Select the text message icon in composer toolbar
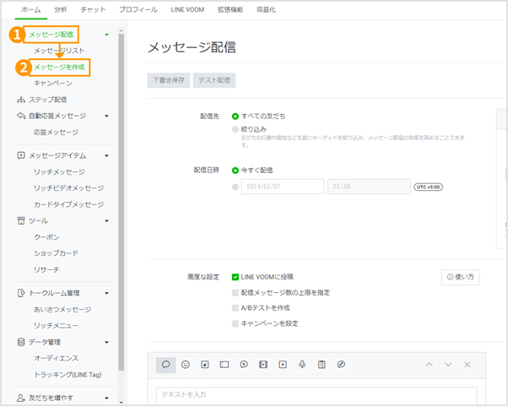The image size is (508, 407). 166,365
